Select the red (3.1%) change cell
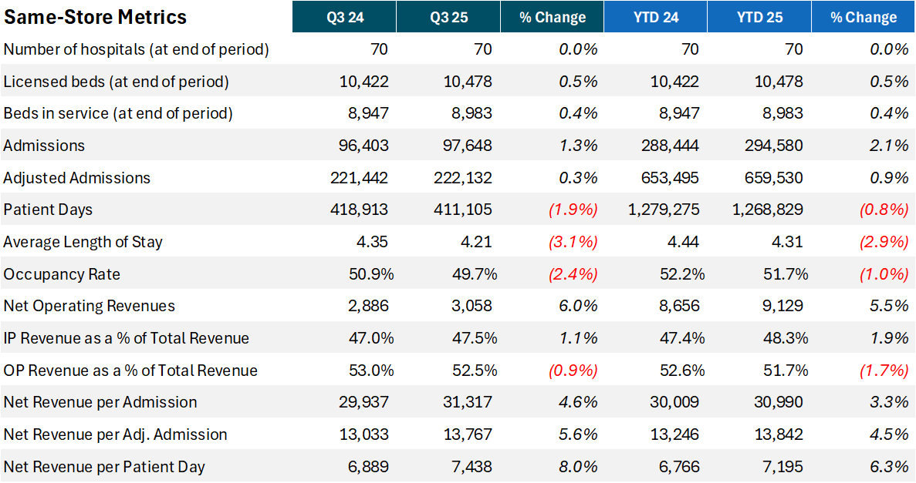 tap(573, 242)
